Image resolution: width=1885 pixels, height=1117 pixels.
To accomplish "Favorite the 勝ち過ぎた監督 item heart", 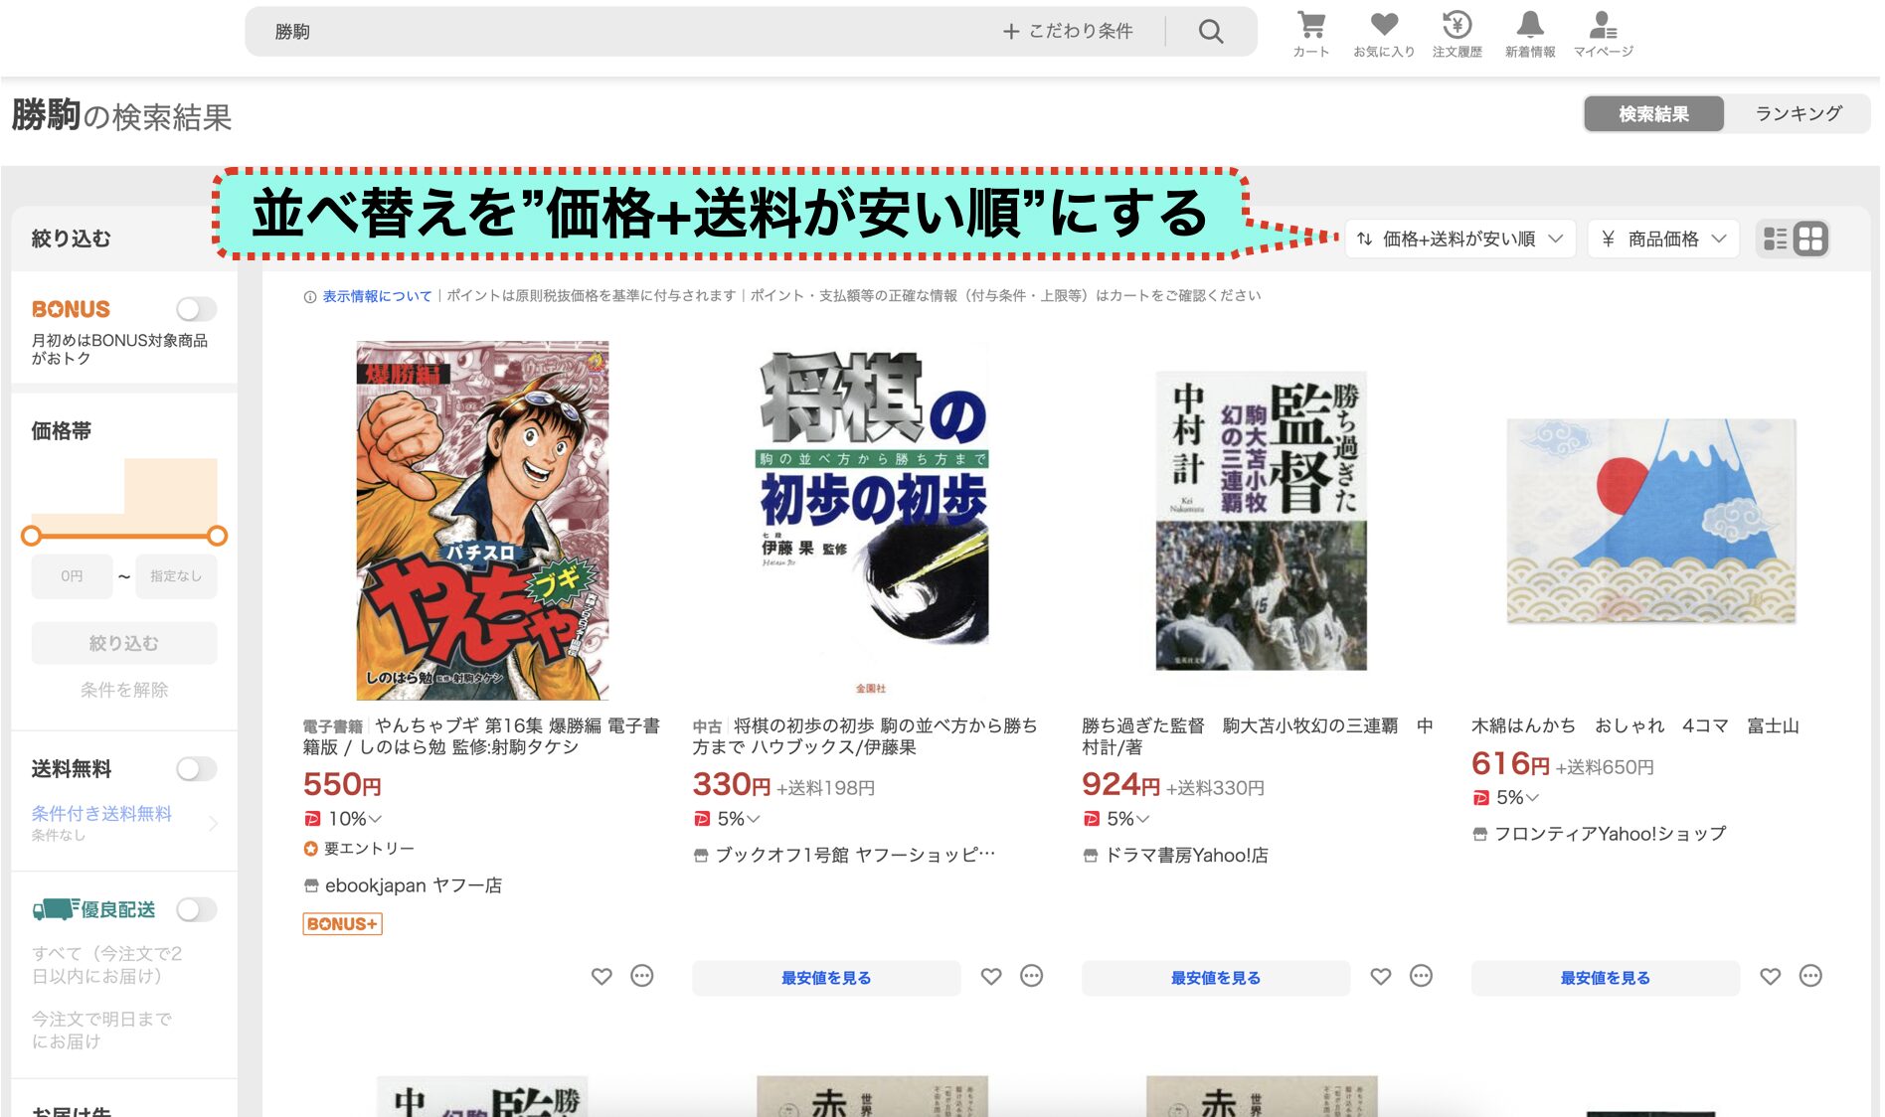I will click(1381, 977).
